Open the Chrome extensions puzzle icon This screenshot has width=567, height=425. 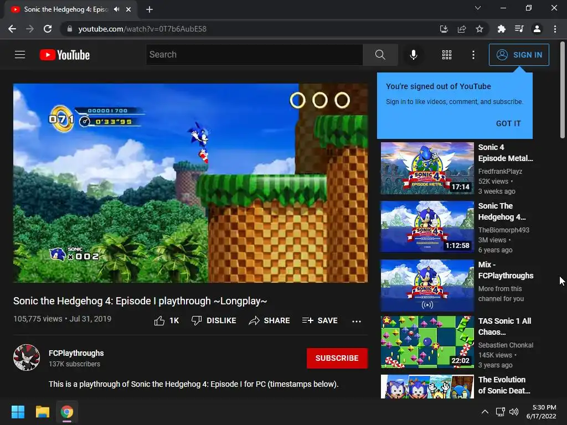(x=501, y=29)
